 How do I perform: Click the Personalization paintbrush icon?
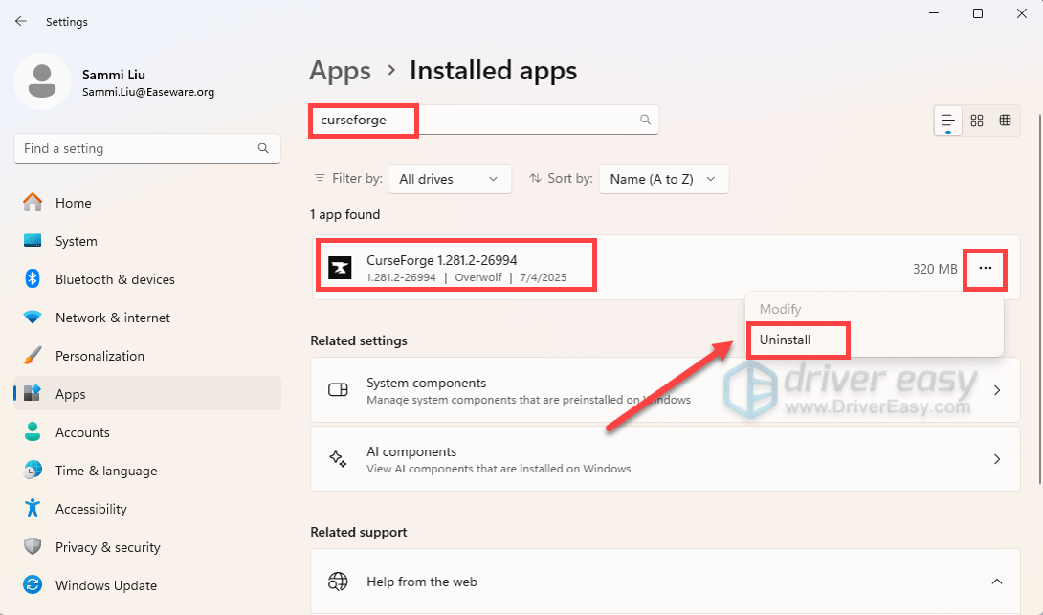coord(33,356)
